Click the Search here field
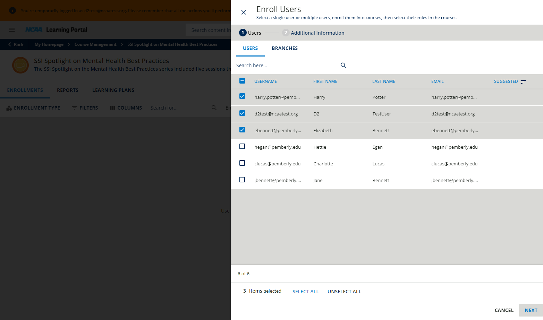 (x=287, y=66)
